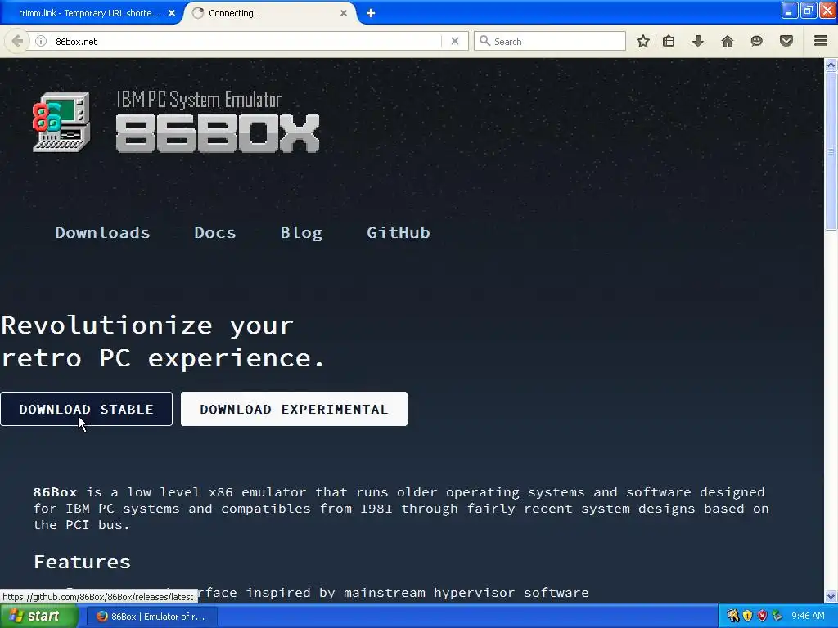Show site information icon beside 86box.net

click(x=41, y=41)
